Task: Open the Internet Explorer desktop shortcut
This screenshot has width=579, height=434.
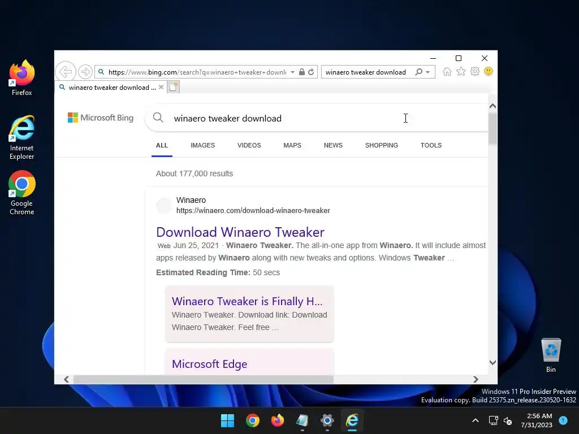Action: pos(22,137)
